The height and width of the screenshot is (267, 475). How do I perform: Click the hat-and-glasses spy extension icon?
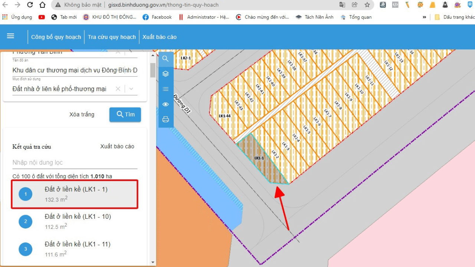[445, 5]
